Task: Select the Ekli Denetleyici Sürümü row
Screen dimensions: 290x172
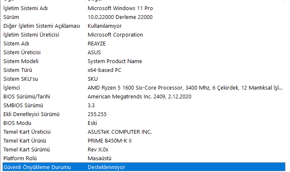Action: click(31, 114)
